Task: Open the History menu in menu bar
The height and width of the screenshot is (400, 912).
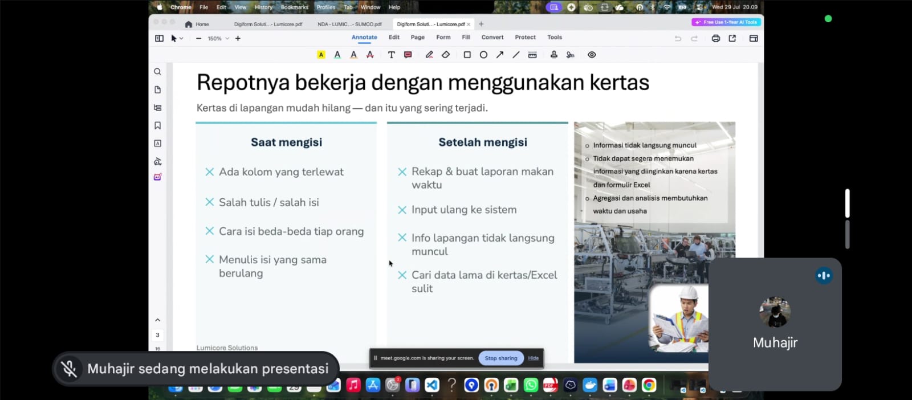Action: pos(263,7)
